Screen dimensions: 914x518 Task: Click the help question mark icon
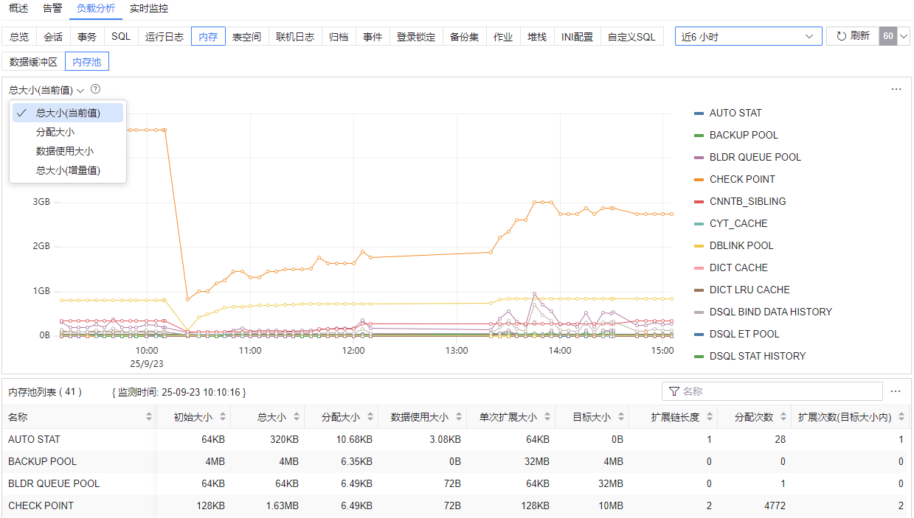click(x=95, y=89)
